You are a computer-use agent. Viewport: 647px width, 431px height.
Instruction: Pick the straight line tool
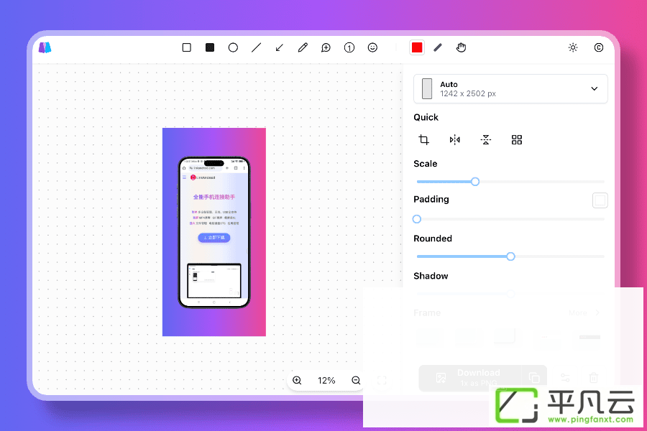pyautogui.click(x=256, y=47)
